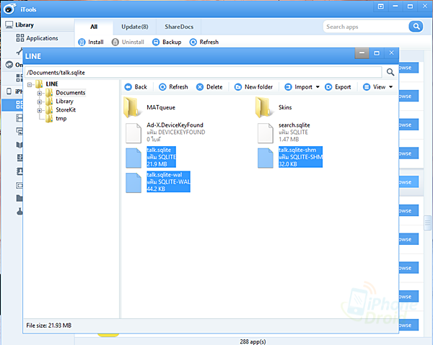Click Install in iTools toolbar
The height and width of the screenshot is (345, 433).
(x=91, y=42)
